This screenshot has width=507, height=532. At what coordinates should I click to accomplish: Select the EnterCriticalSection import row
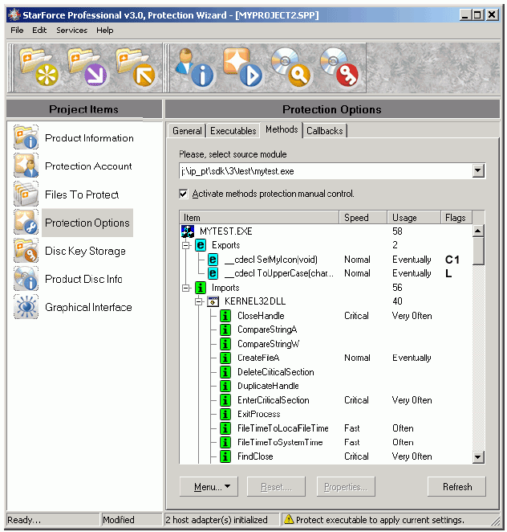274,400
